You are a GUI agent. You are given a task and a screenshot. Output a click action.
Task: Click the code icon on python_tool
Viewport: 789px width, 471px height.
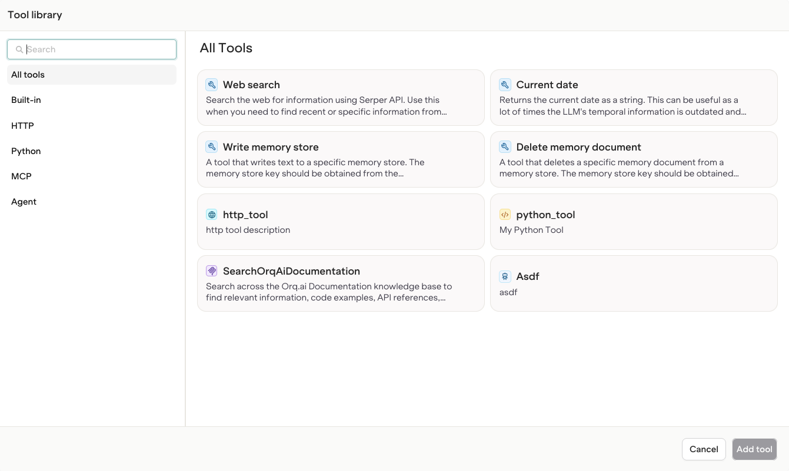coord(505,215)
